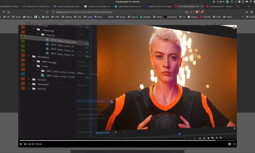Reload the page
The height and width of the screenshot is (153, 255).
(4, 12)
